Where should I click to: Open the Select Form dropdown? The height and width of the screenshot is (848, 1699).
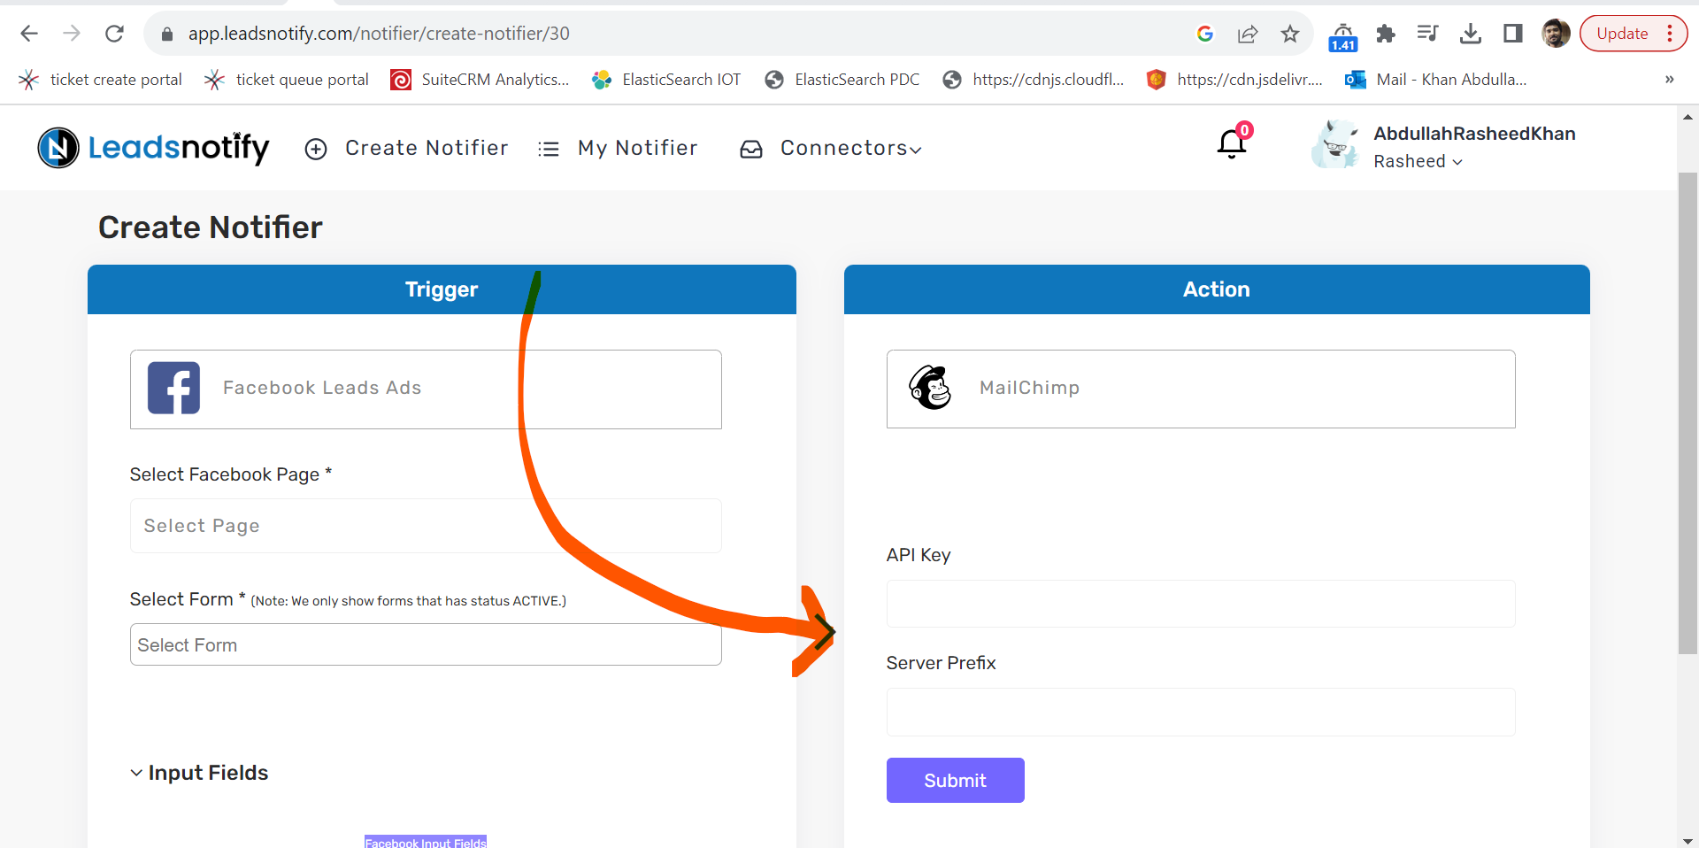(426, 644)
